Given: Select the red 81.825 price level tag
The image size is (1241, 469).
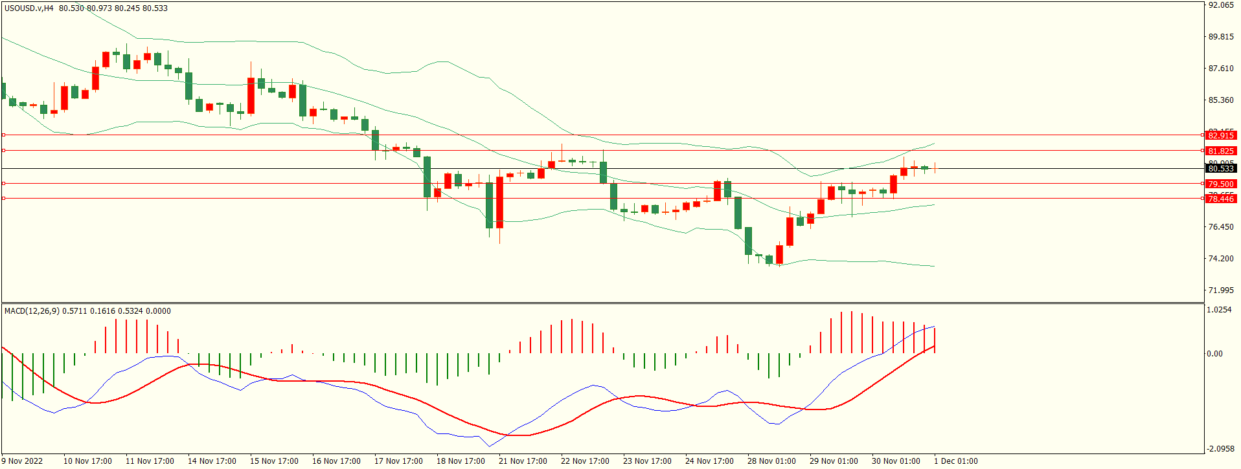Looking at the screenshot, I should point(1221,151).
